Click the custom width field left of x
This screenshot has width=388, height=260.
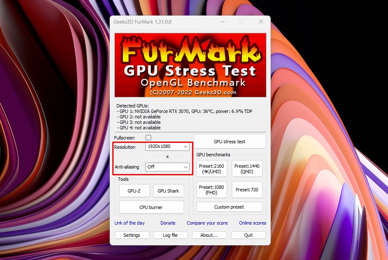coord(154,156)
